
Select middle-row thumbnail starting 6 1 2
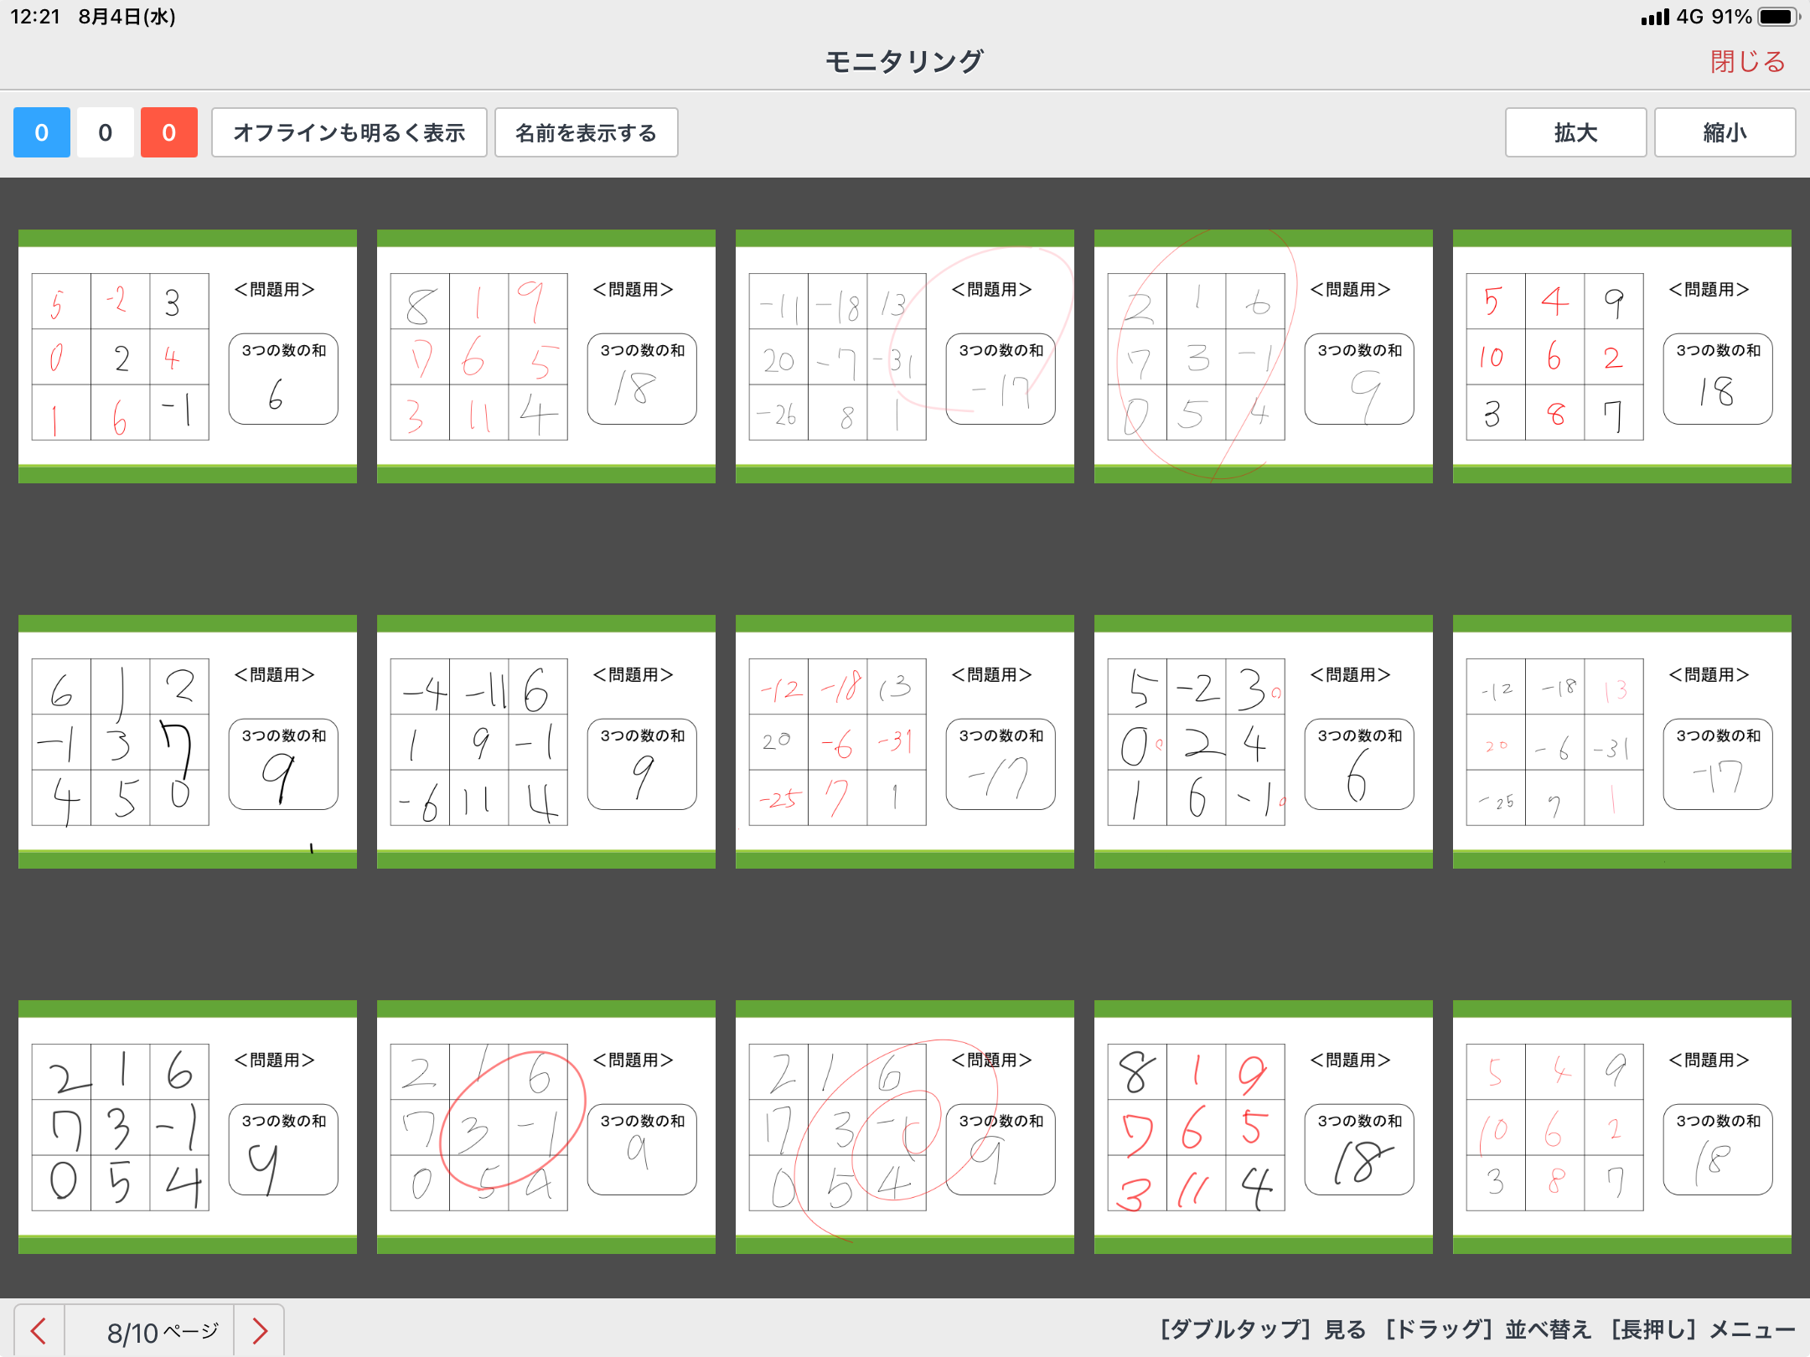tap(188, 741)
